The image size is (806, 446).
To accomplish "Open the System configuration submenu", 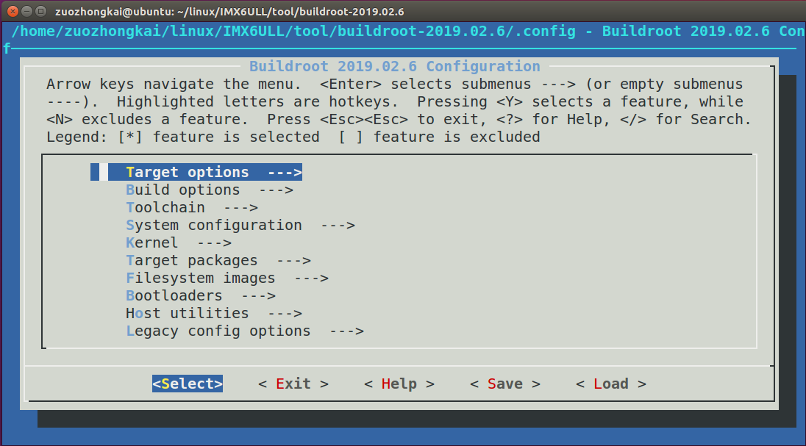I will point(240,225).
